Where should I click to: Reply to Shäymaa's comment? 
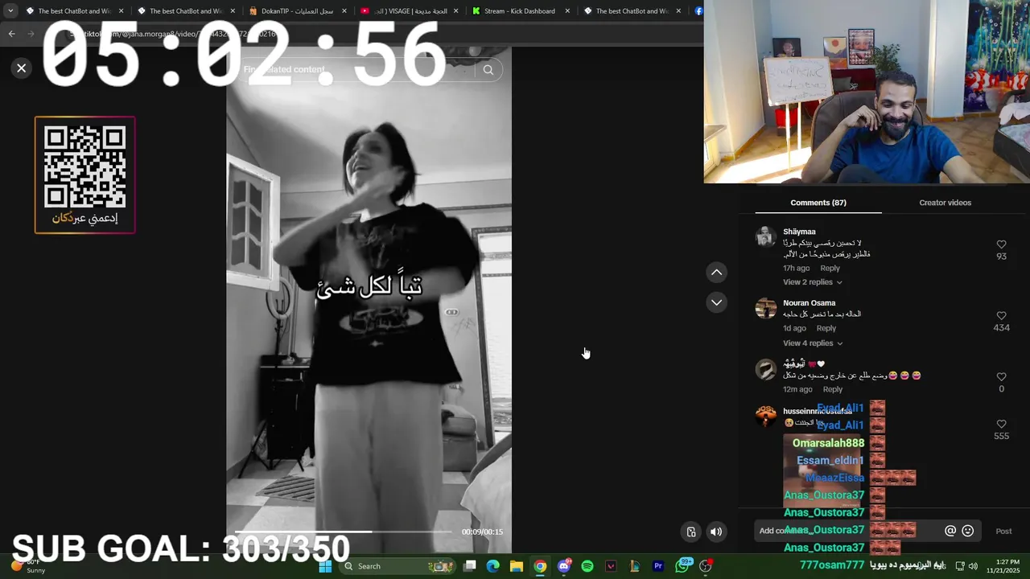830,269
